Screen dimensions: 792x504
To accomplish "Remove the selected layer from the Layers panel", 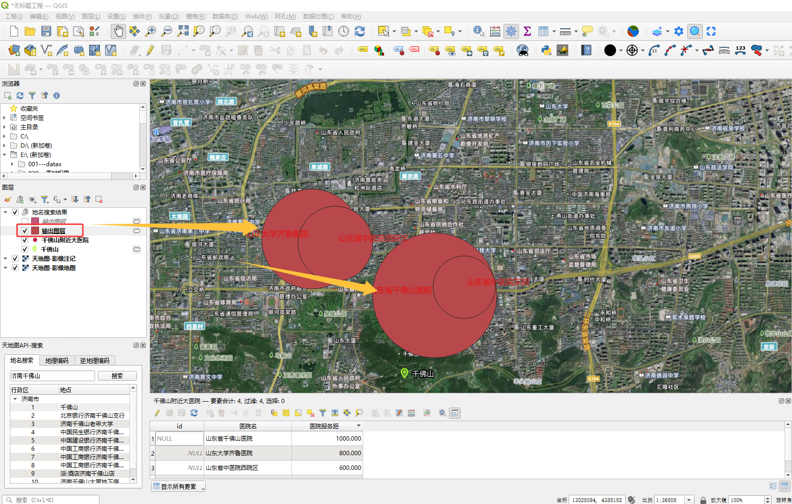I will tap(99, 199).
